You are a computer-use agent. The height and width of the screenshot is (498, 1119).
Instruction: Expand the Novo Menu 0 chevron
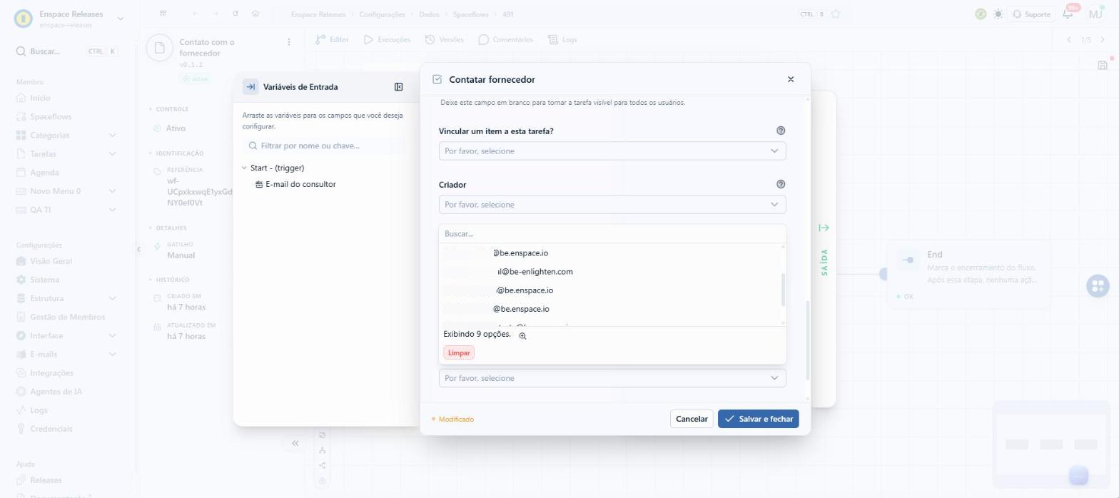pyautogui.click(x=112, y=191)
